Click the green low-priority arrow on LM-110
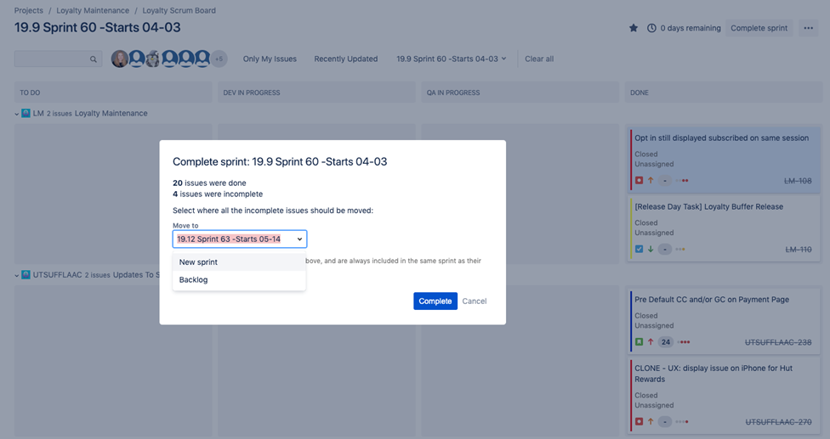 pos(651,250)
